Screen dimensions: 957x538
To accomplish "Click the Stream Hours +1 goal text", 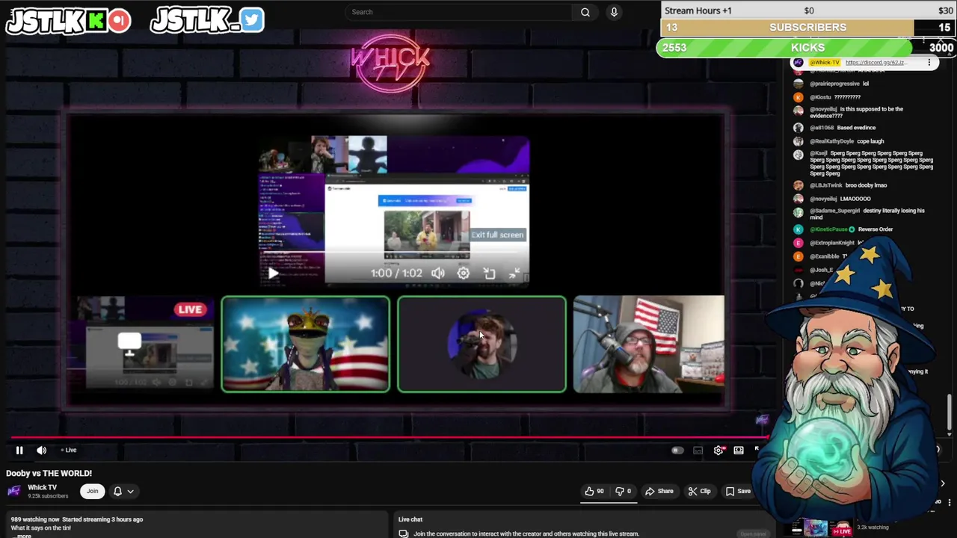I will pos(698,10).
